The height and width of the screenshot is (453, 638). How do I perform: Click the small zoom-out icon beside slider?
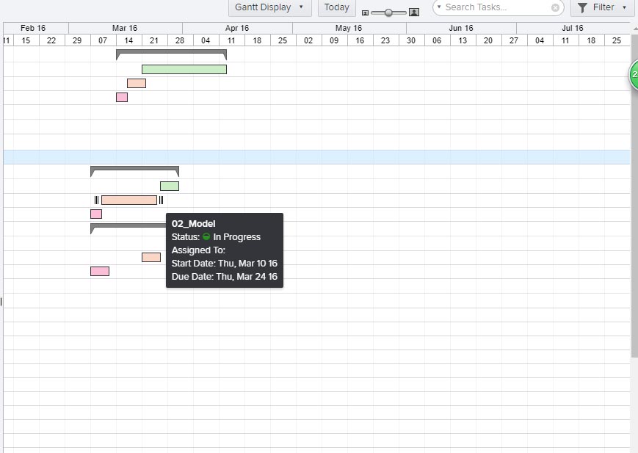coord(365,12)
